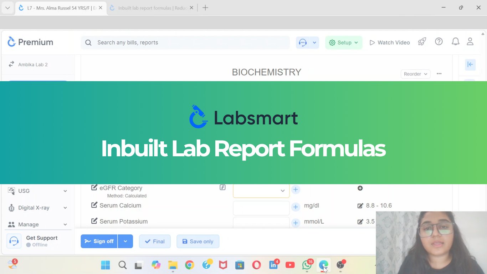The height and width of the screenshot is (274, 487).
Task: Edit the 8.8 - 10.6 reference range icon
Action: [x=360, y=205]
